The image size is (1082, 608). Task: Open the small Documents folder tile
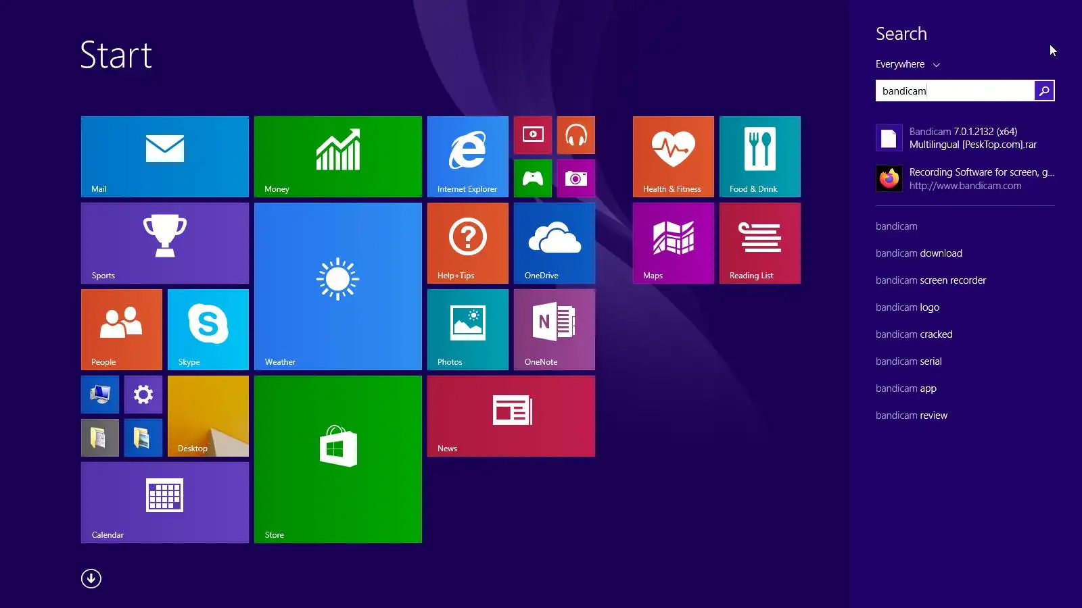pos(100,438)
